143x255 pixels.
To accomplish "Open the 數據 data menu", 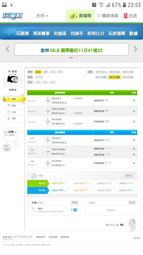I will (x=133, y=33).
